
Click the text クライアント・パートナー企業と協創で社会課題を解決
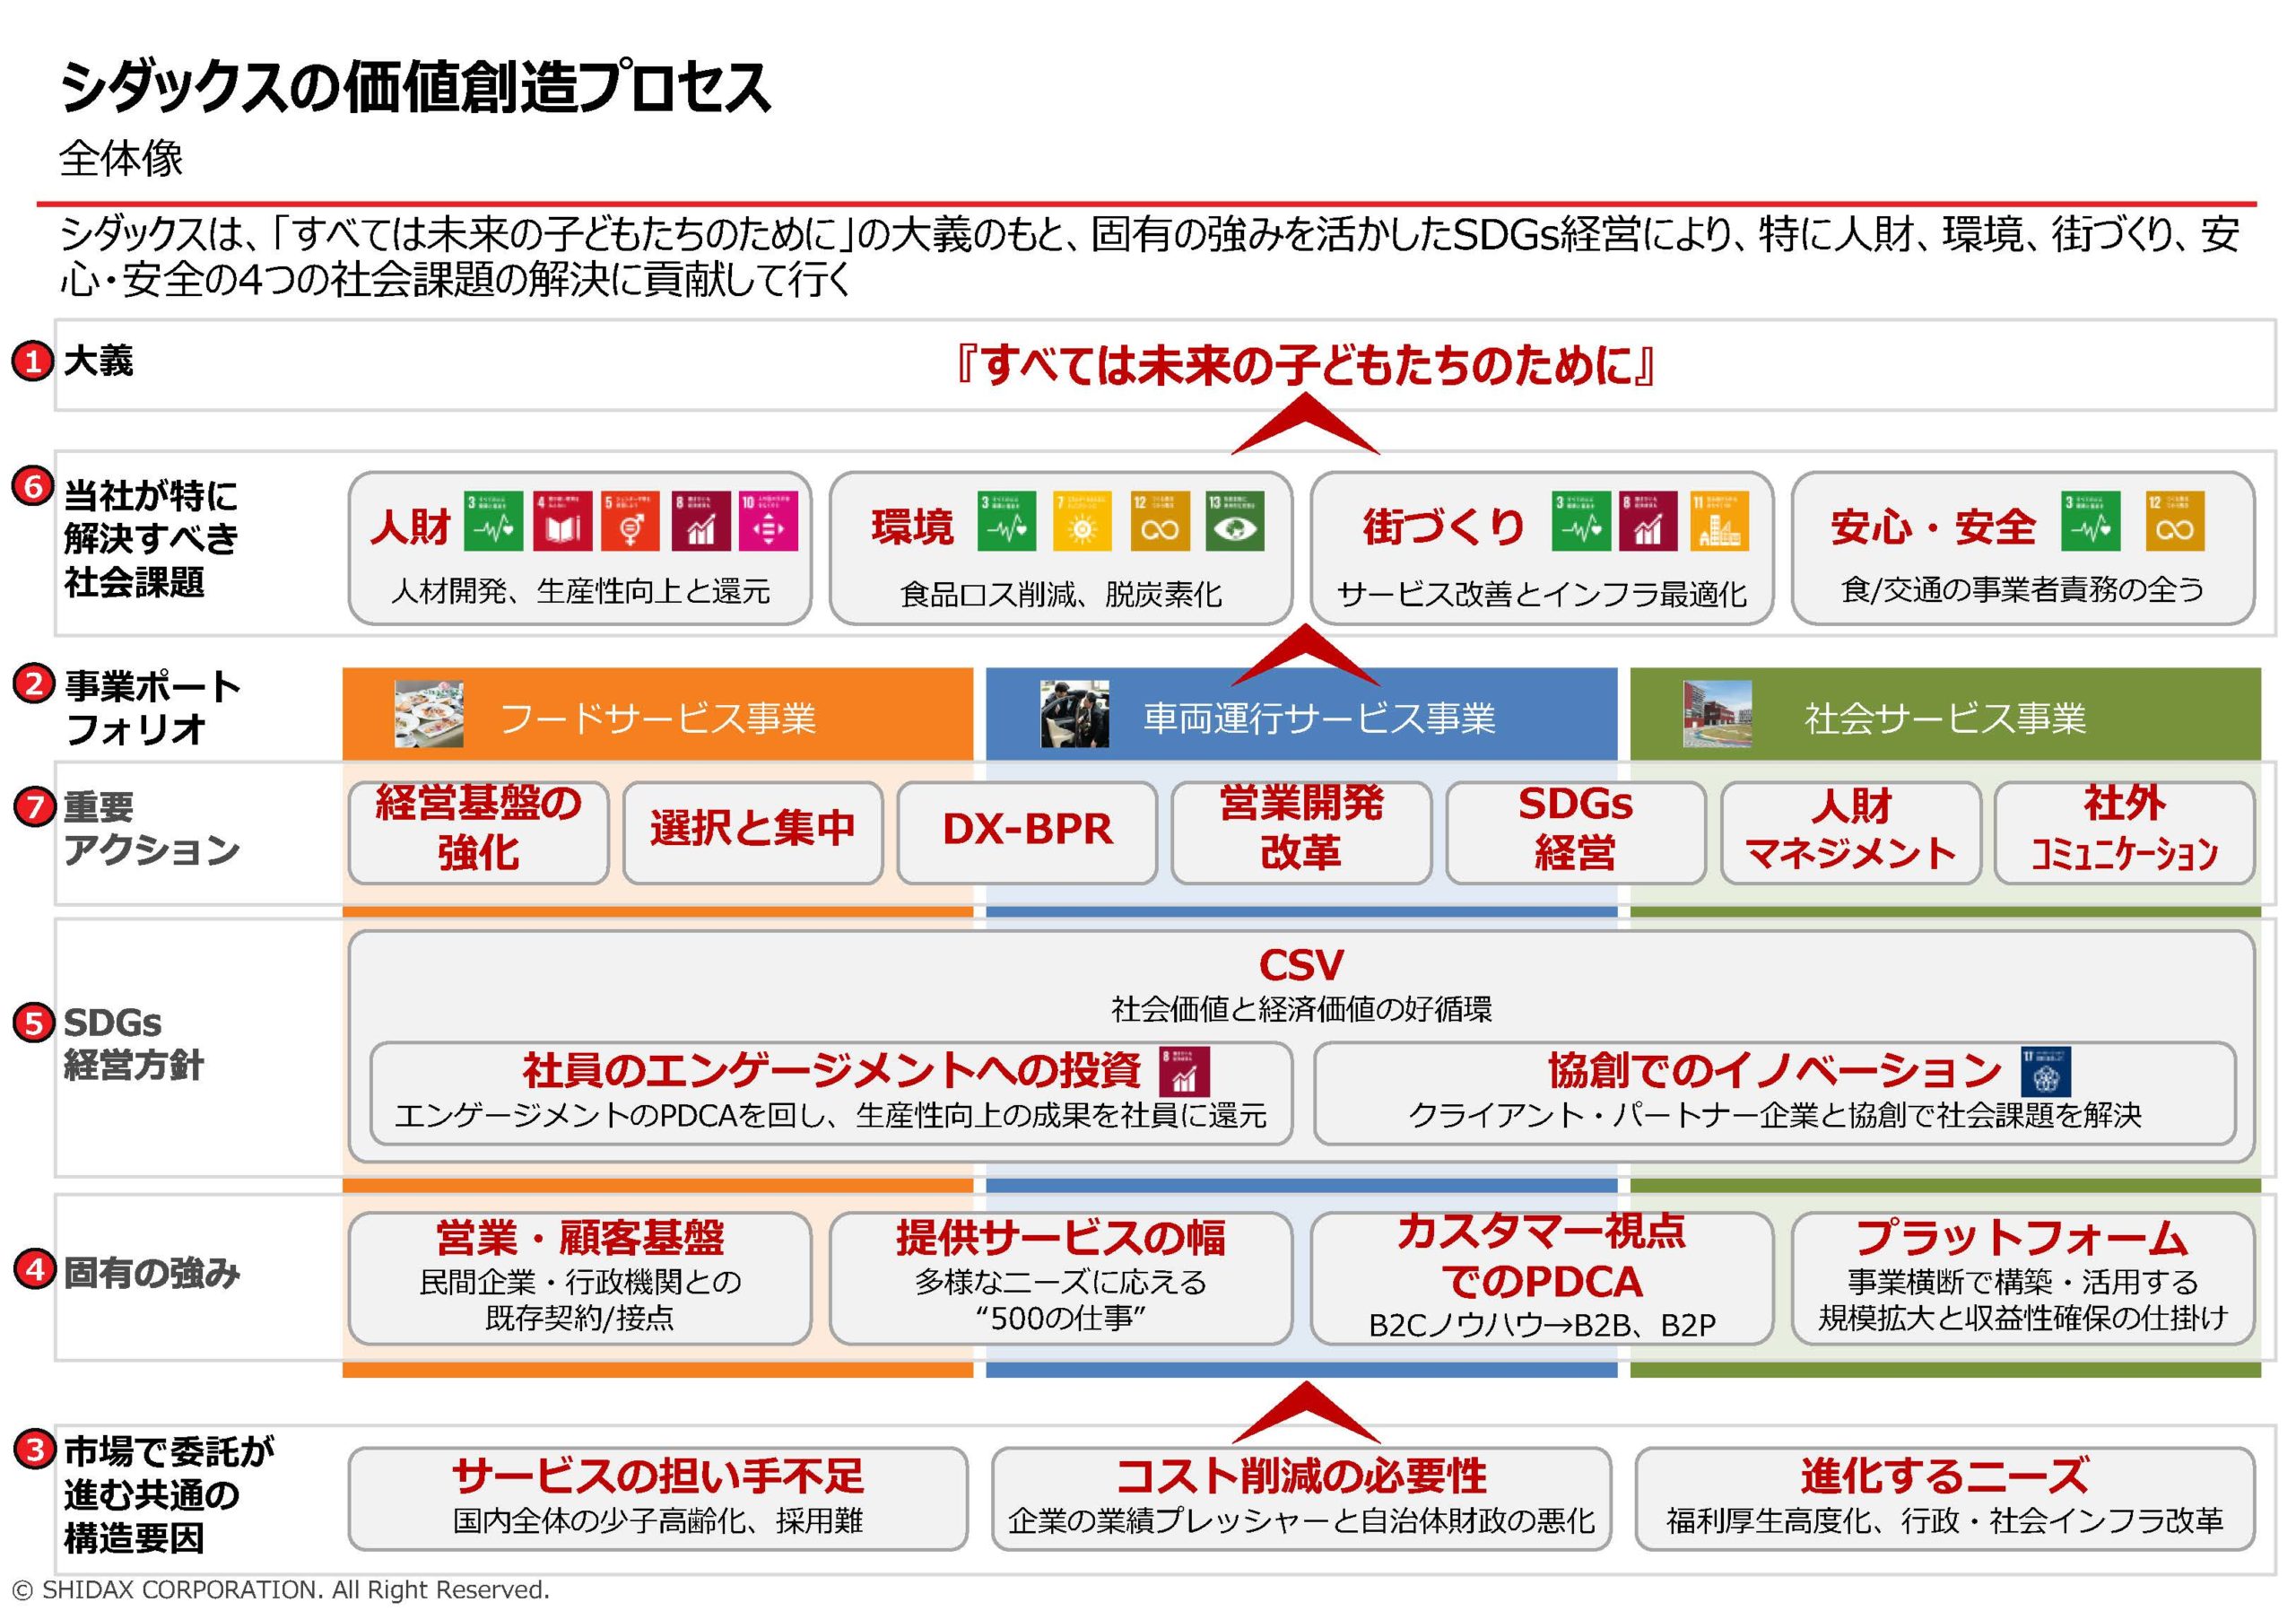[x=1775, y=1115]
